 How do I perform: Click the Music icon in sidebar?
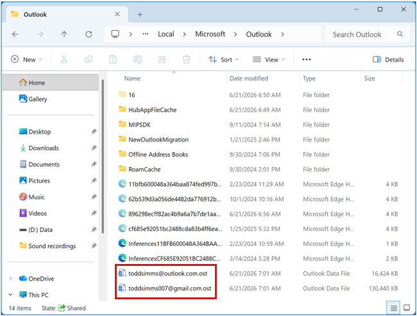click(x=23, y=197)
